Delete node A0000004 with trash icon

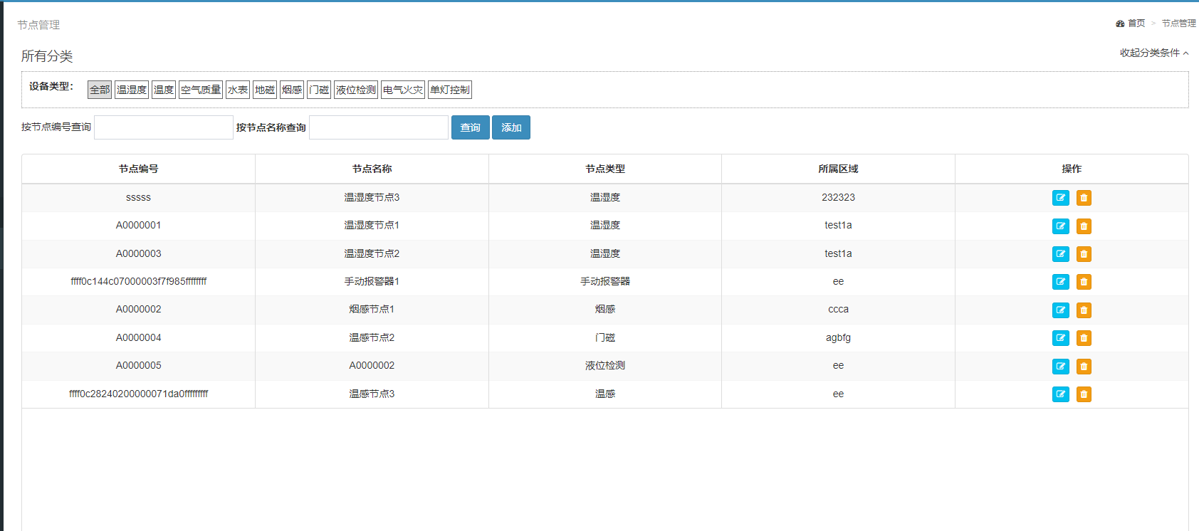coord(1084,338)
